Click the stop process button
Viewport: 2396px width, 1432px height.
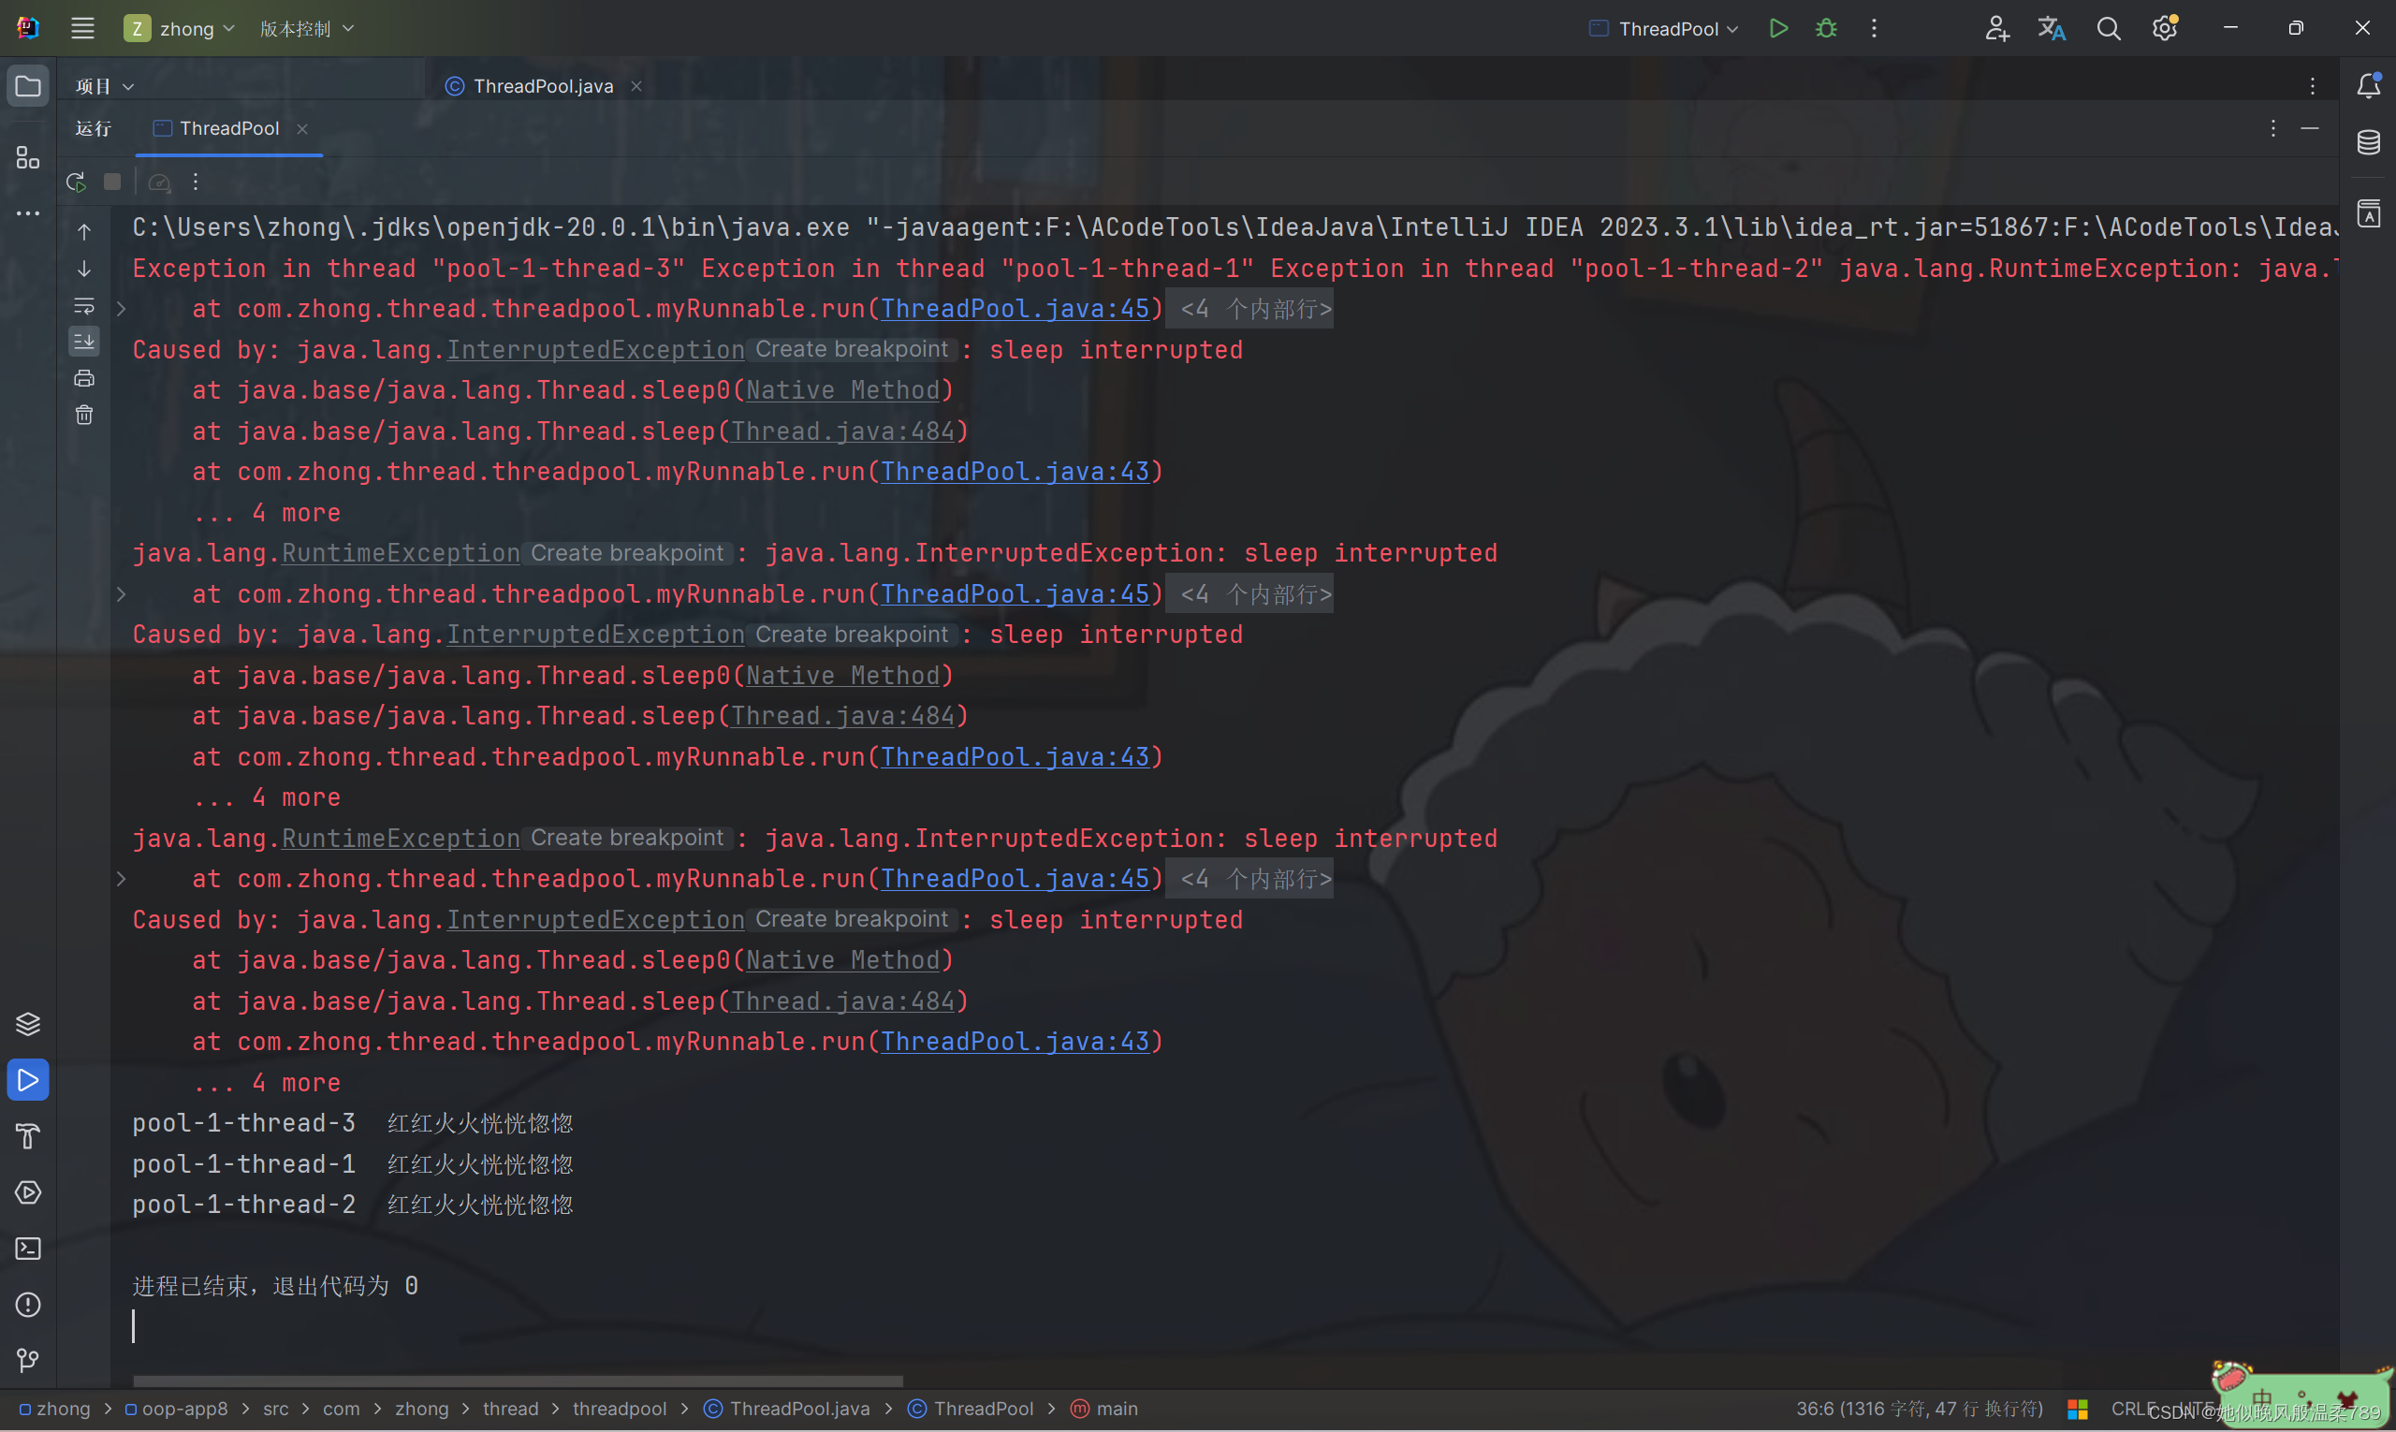coord(112,182)
